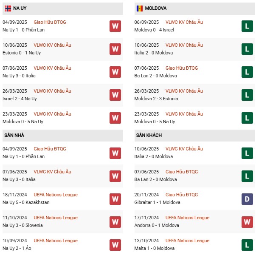Select the MOLDOVA team header

[x=155, y=8]
